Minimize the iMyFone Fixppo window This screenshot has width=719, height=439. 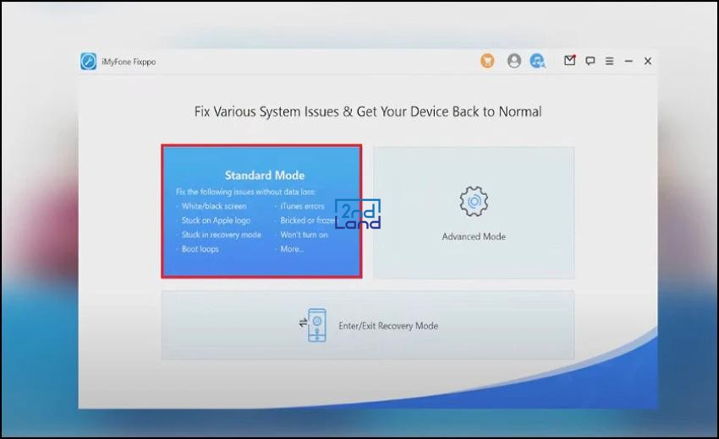click(x=628, y=61)
